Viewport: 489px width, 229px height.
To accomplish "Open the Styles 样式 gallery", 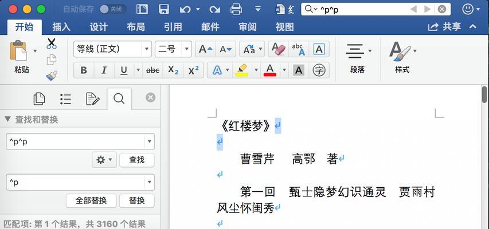I will pos(402,58).
